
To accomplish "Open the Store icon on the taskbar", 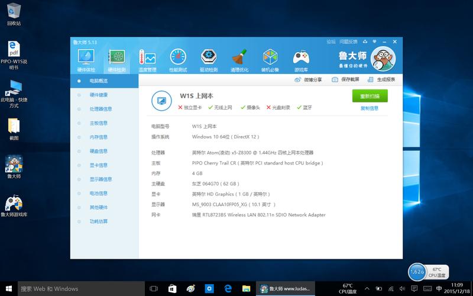I will pos(172,289).
